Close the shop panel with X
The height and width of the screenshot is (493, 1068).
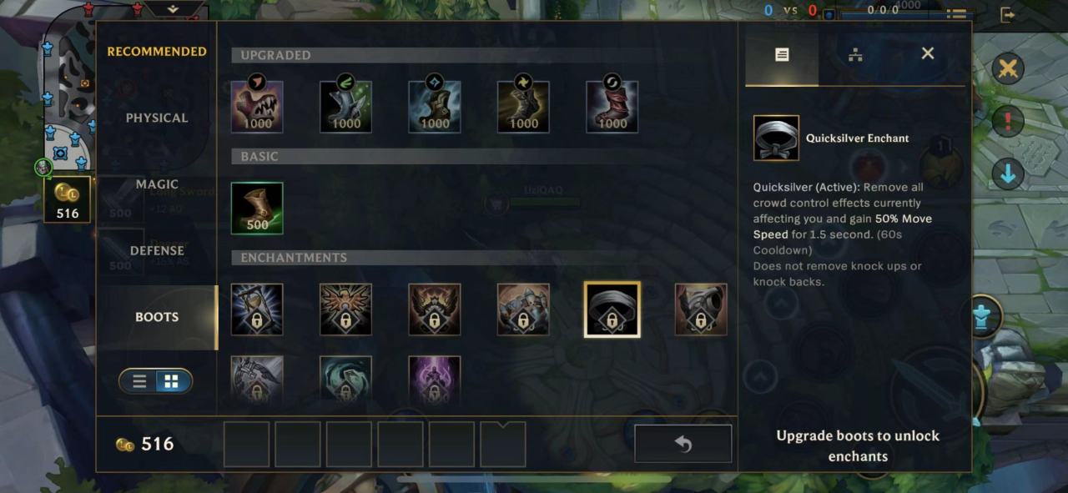(927, 53)
